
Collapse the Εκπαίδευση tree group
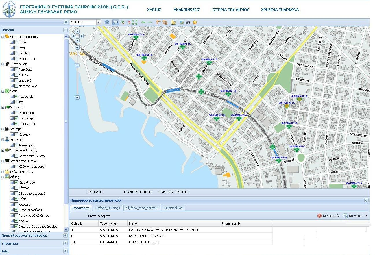pyautogui.click(x=3, y=64)
